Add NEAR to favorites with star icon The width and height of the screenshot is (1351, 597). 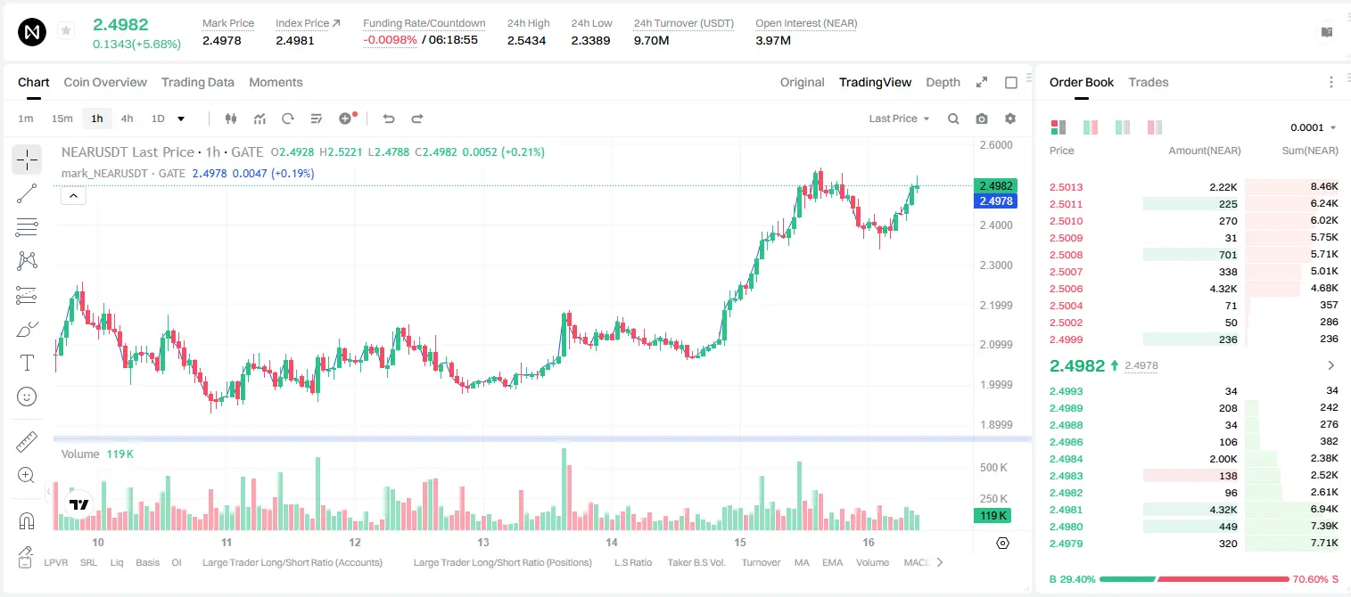66,31
